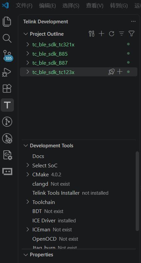Viewport: 141px width, 263px height.
Task: Open the Explorer view in activity bar
Action: (x=7, y=22)
